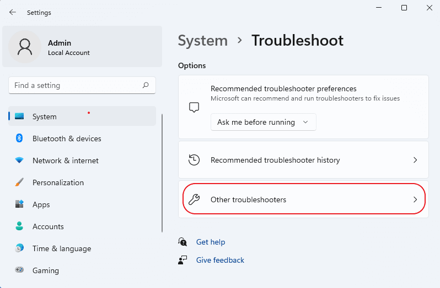Image resolution: width=440 pixels, height=288 pixels.
Task: Click the history clock icon
Action: click(x=194, y=160)
